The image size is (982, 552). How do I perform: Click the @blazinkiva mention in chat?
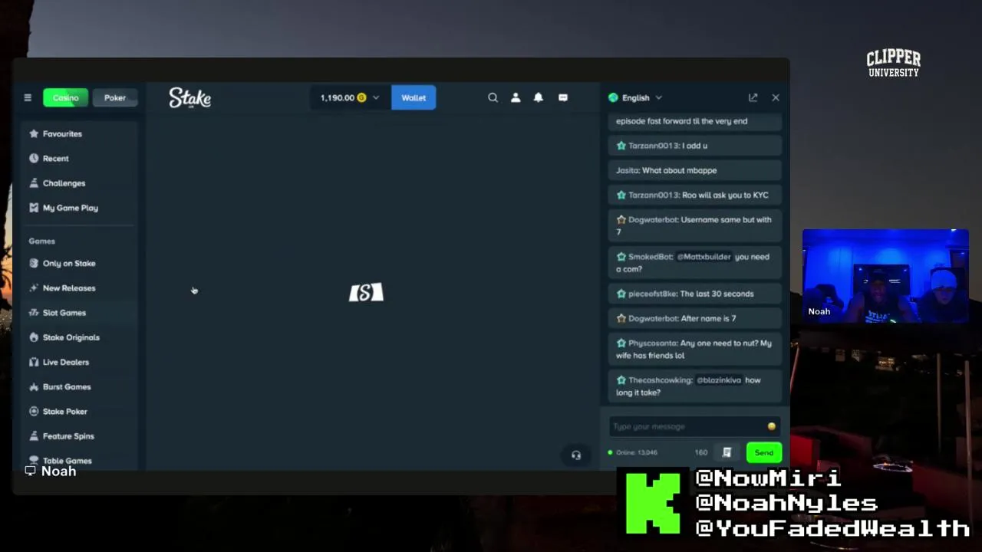pos(719,380)
